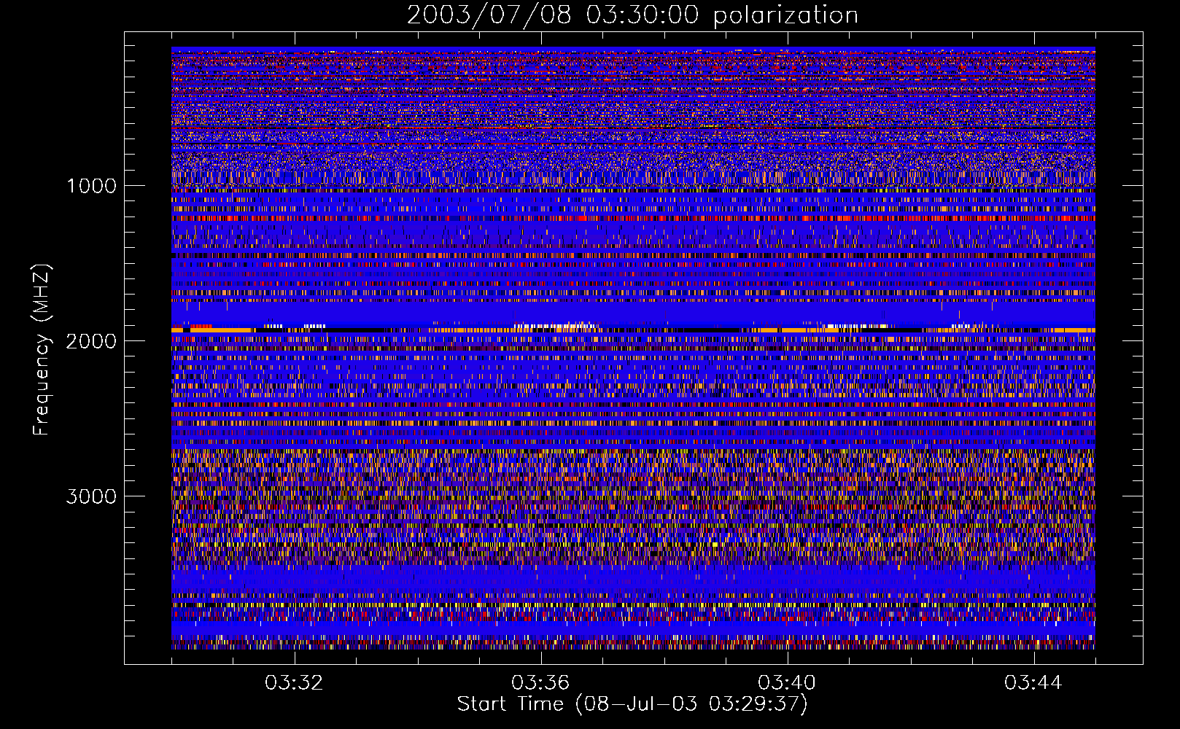
Task: Click the 03:44 time tick label
Action: coord(1033,683)
